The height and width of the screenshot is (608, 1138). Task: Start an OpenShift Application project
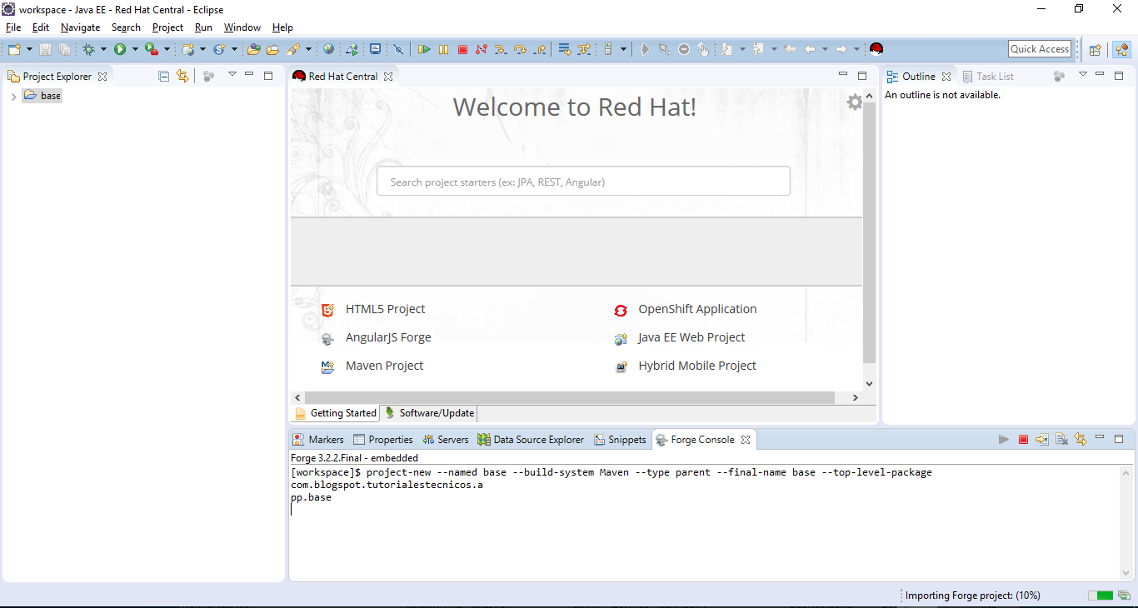point(696,309)
